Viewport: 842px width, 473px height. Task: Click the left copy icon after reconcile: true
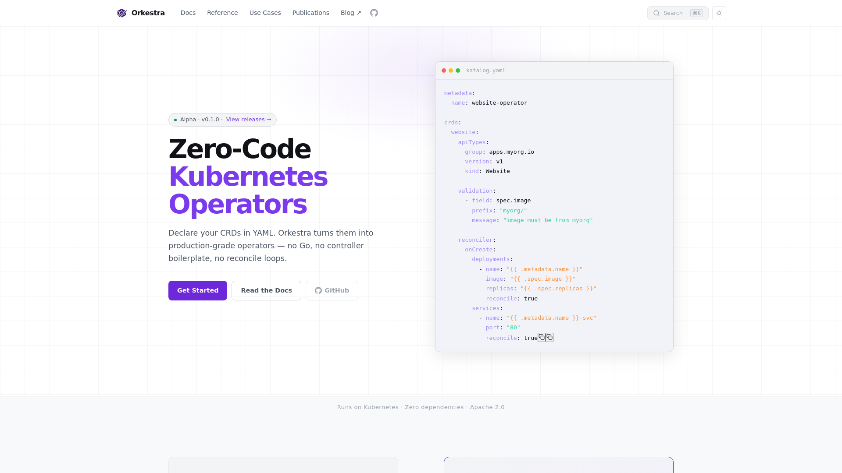542,337
